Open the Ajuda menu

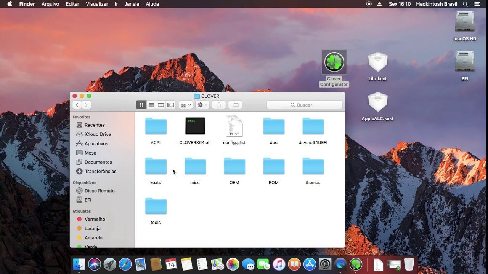(x=152, y=4)
